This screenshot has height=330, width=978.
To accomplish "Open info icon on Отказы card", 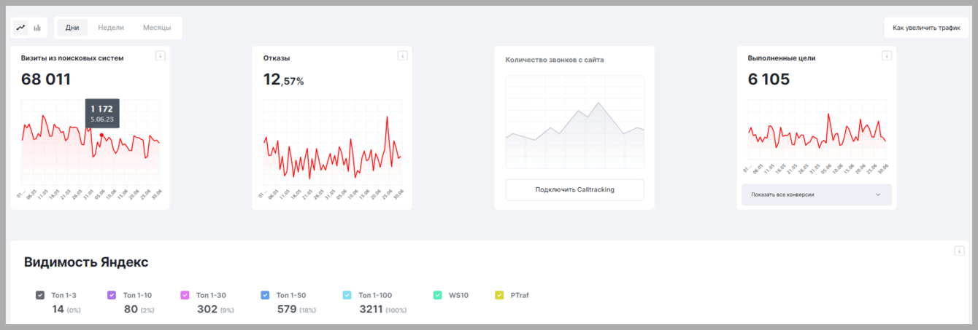I will coord(402,56).
